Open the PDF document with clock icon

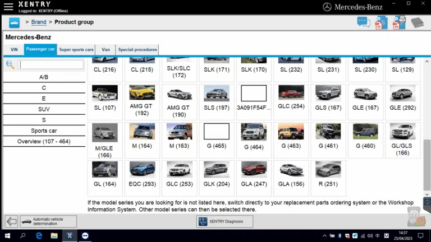[x=381, y=23]
